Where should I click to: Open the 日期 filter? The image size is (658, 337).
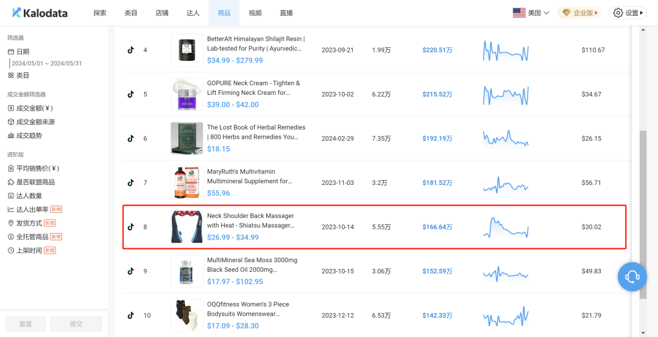[x=18, y=52]
